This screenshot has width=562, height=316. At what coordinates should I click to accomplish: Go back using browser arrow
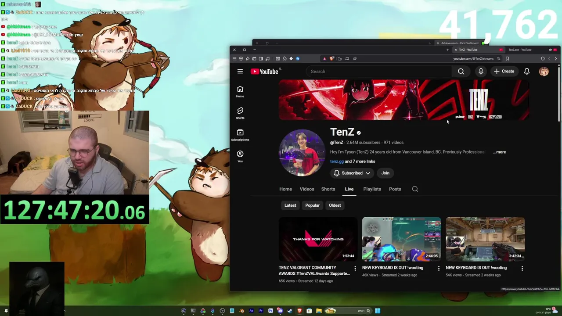coord(556,58)
